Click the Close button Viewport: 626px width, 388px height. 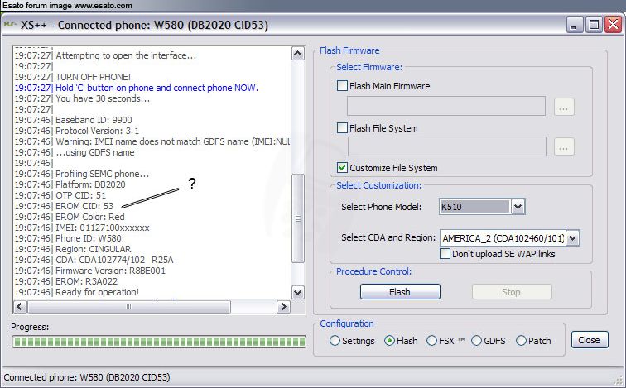click(590, 340)
